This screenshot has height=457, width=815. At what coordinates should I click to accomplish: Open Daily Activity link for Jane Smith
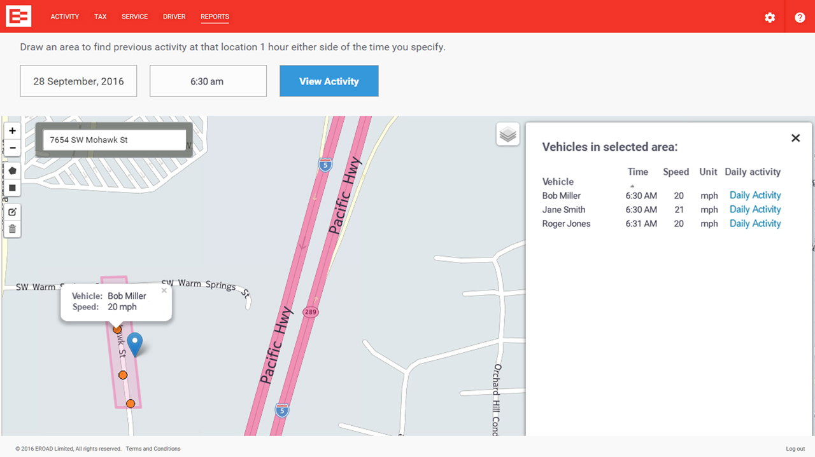tap(755, 210)
